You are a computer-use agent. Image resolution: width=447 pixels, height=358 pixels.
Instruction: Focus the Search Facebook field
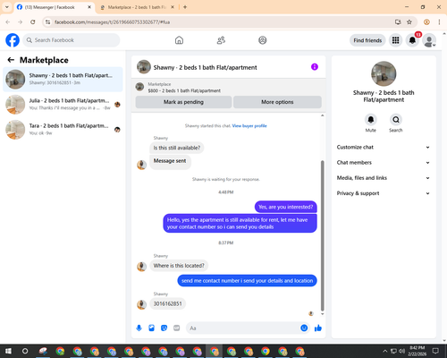[x=72, y=40]
